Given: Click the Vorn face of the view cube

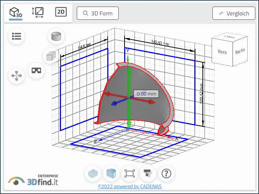Looking at the screenshot, I should 222,52.
